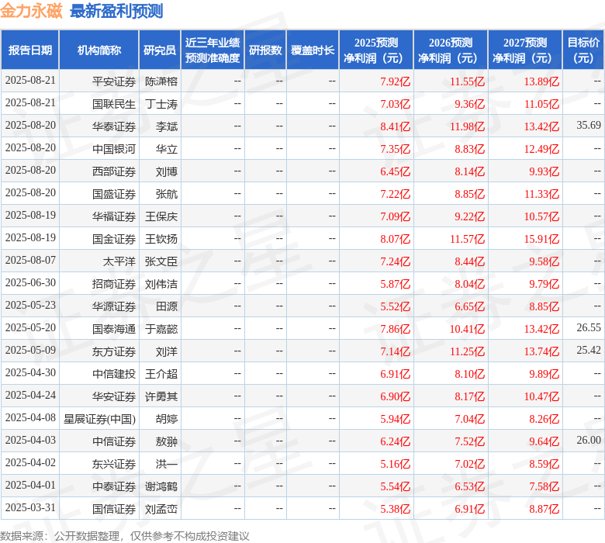Select researcher 许勇其

[x=161, y=396]
